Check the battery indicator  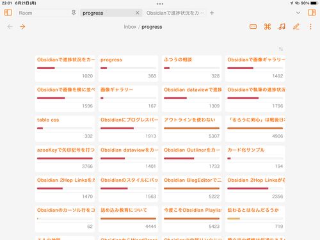click(x=314, y=3)
